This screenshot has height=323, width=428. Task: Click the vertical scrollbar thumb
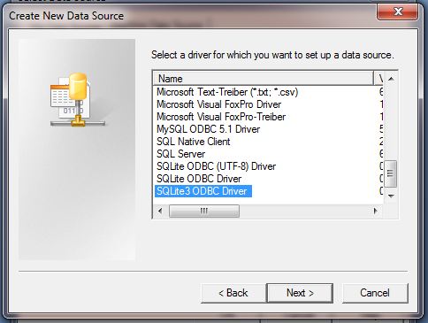(x=391, y=173)
